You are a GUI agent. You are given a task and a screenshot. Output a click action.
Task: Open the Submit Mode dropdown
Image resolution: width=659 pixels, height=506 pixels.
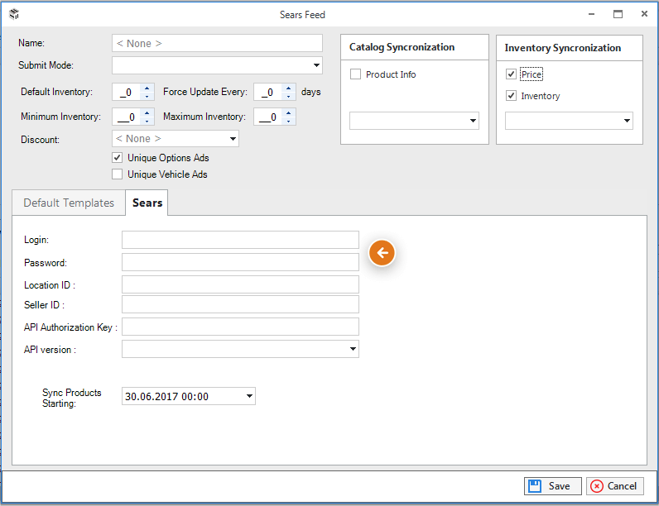point(217,65)
